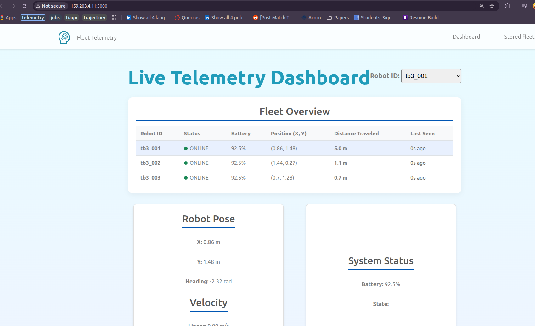Click the Heading value -2.32 rad
Image resolution: width=535 pixels, height=326 pixels.
tap(221, 282)
